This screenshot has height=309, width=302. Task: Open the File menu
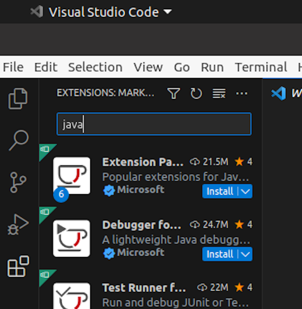(13, 67)
